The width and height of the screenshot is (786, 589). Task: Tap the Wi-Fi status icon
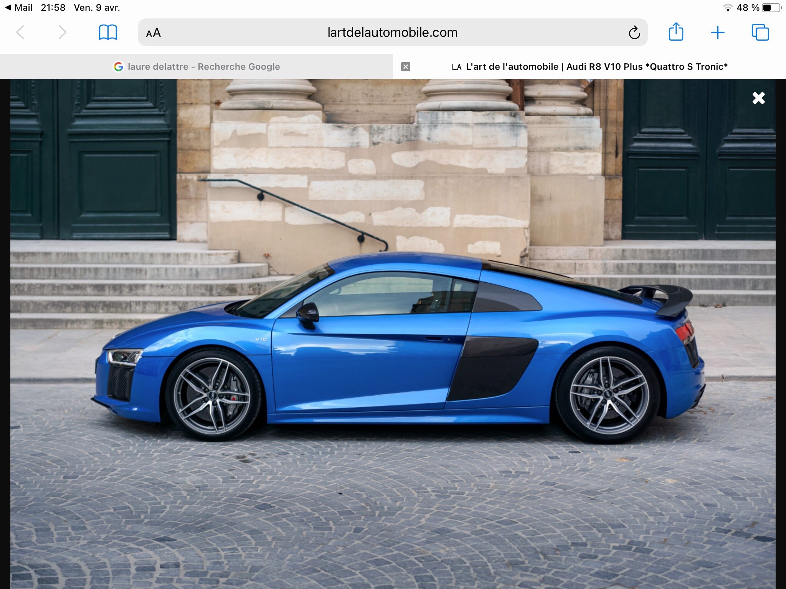point(727,8)
